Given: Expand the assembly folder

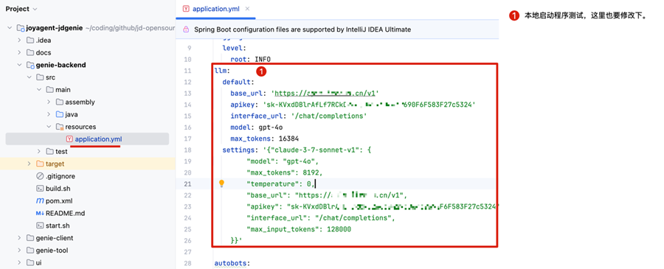Looking at the screenshot, I should tap(48, 102).
